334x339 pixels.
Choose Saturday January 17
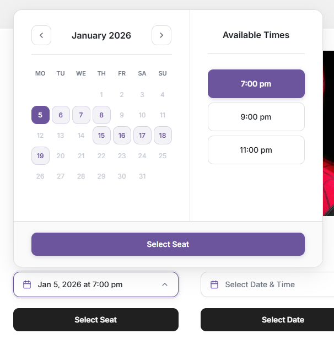click(142, 136)
